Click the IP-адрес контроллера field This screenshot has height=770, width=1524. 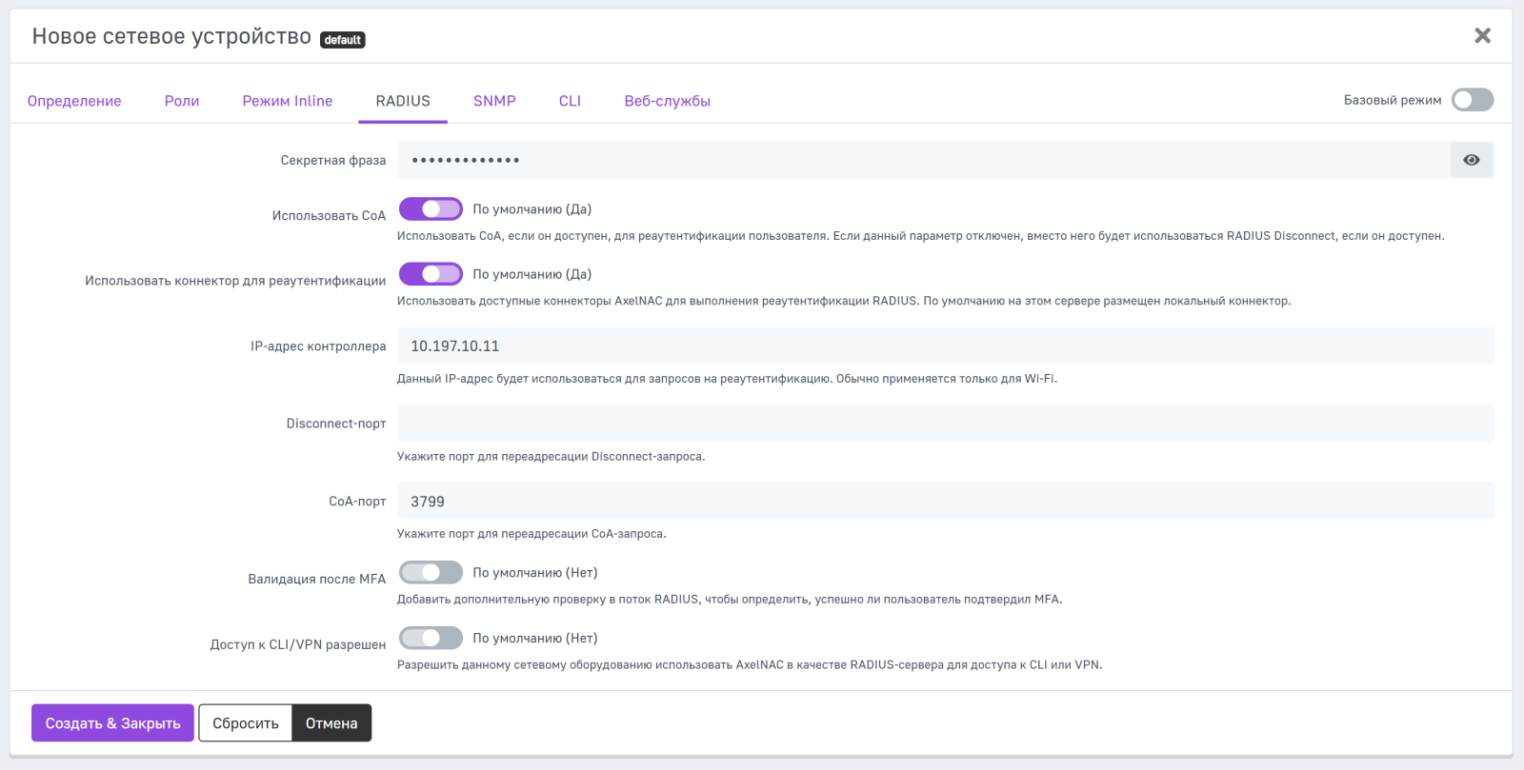tap(945, 346)
